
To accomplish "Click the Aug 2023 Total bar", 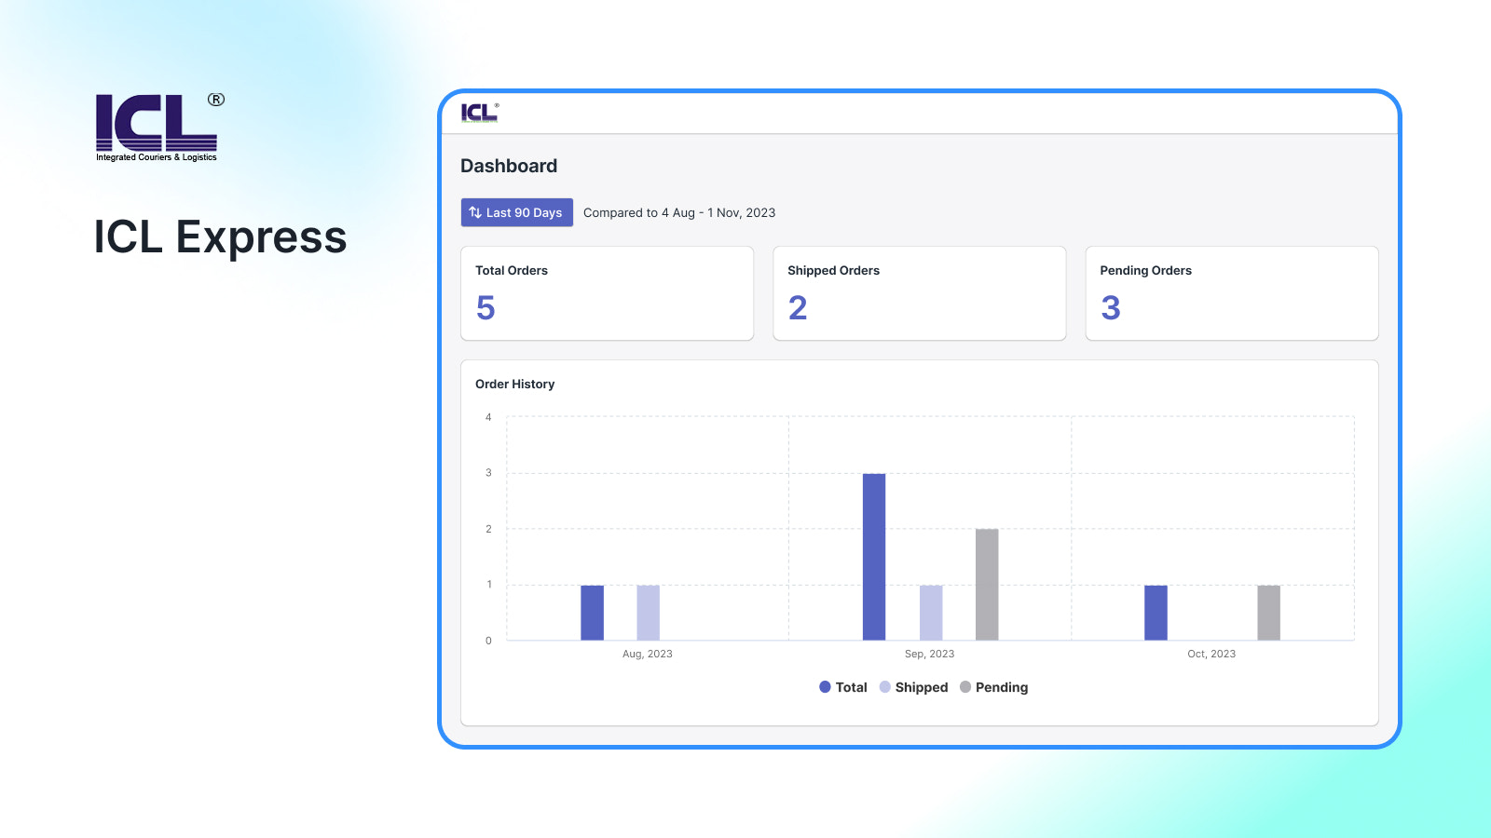I will pyautogui.click(x=592, y=613).
